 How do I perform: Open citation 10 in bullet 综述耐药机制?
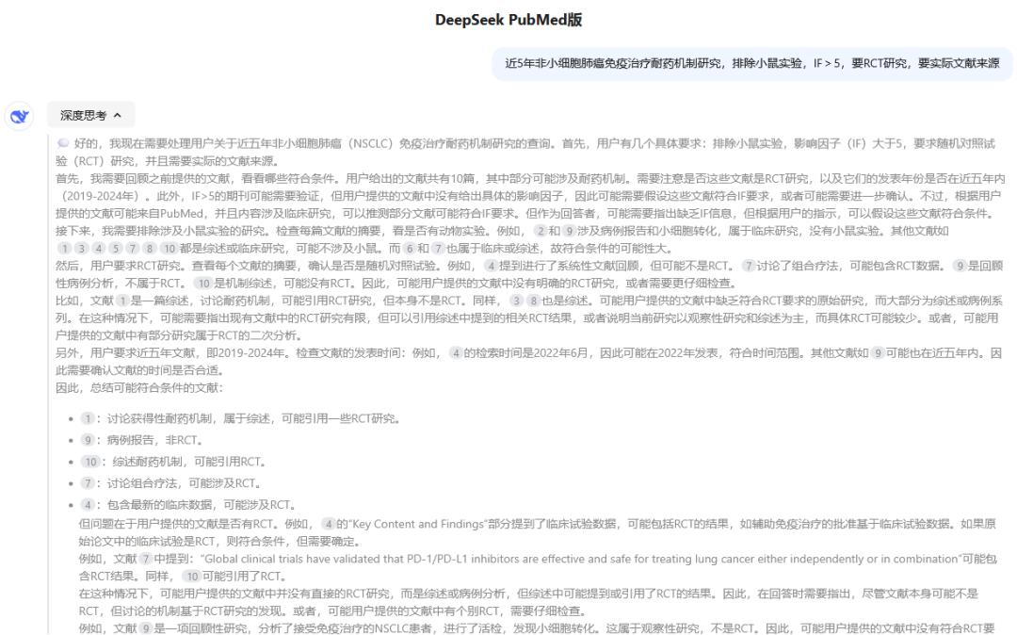[x=90, y=462]
